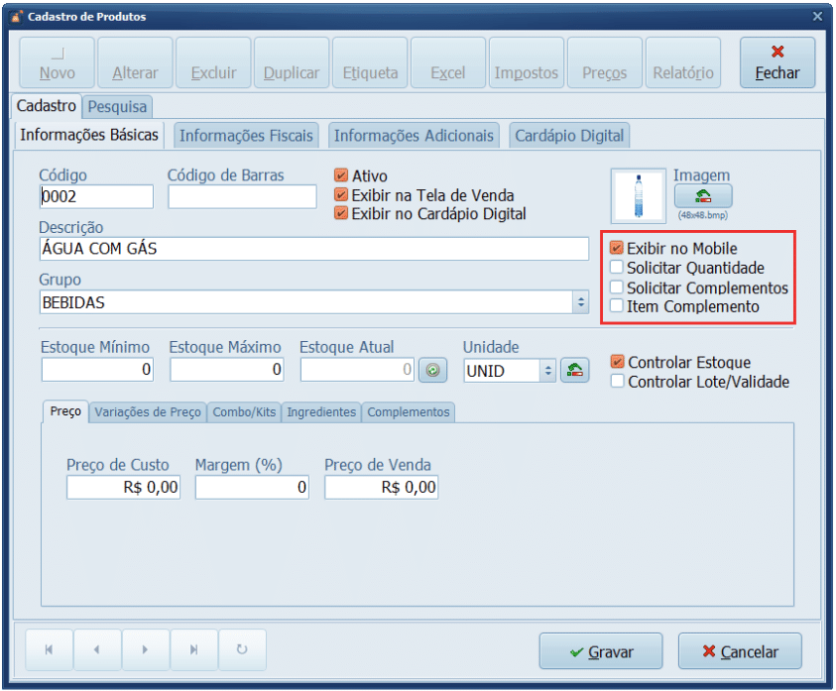Go to next record navigation arrow
Screen dimensions: 836x691
pos(146,650)
